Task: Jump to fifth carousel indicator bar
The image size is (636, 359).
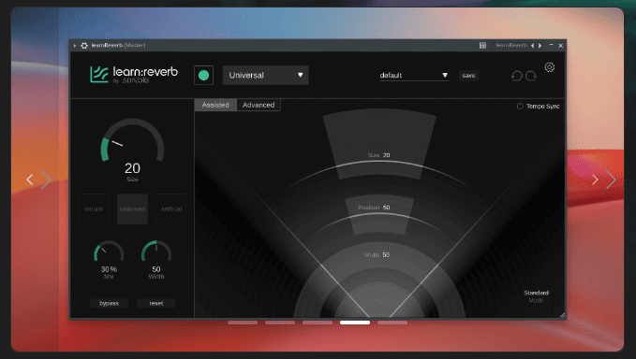Action: (x=392, y=323)
